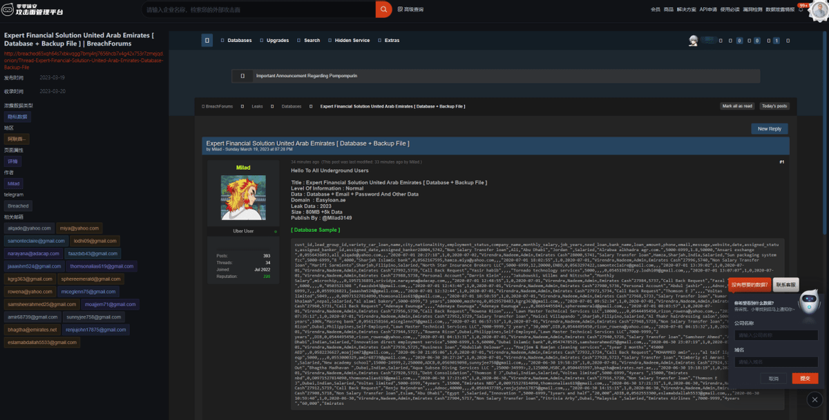
Task: Click the forum home icon before Databases
Action: coord(207,41)
